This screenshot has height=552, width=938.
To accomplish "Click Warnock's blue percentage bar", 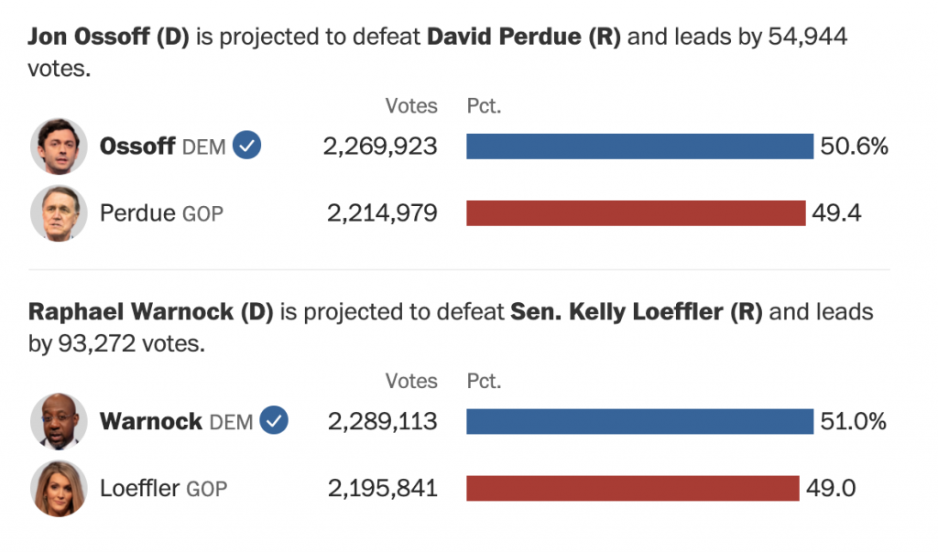I will point(639,421).
